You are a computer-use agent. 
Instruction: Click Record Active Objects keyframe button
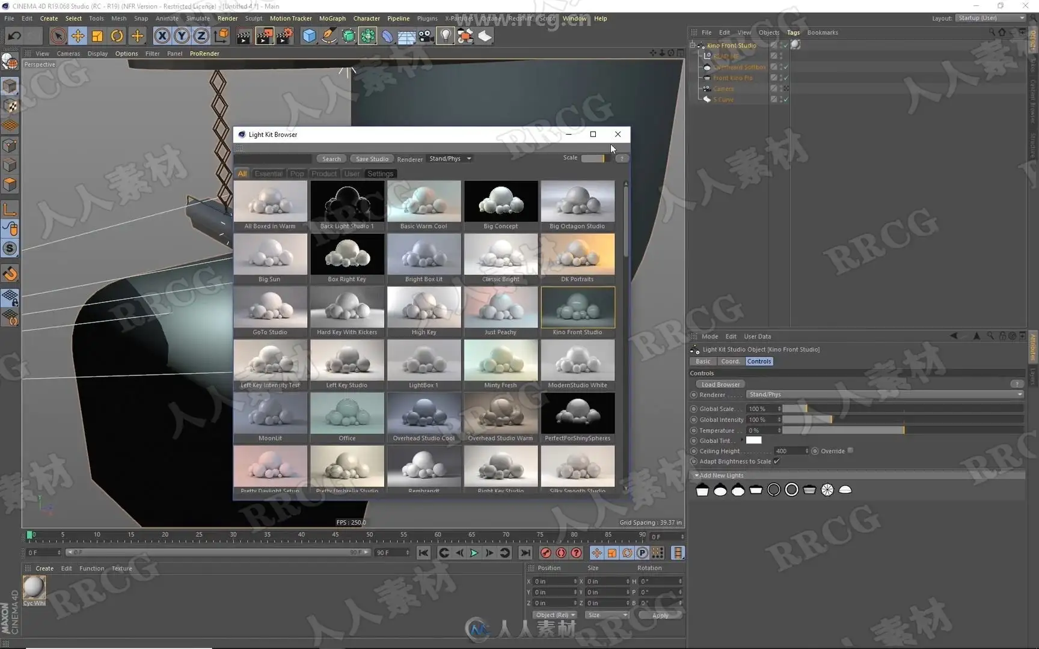(546, 553)
